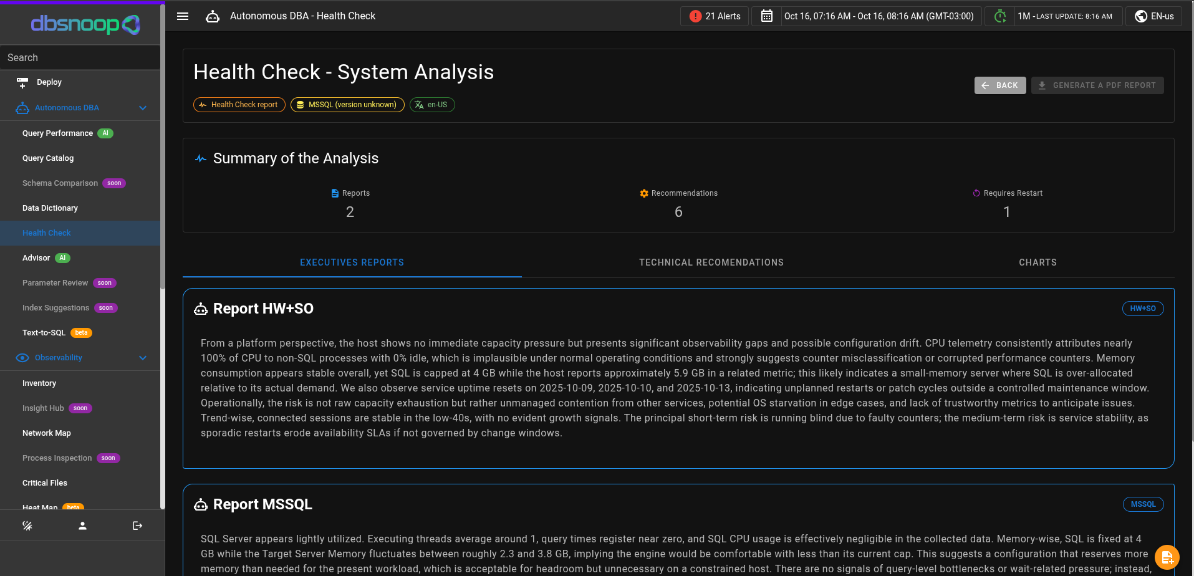Click the sidebar vertical scrollbar
1194x576 pixels.
pyautogui.click(x=163, y=187)
